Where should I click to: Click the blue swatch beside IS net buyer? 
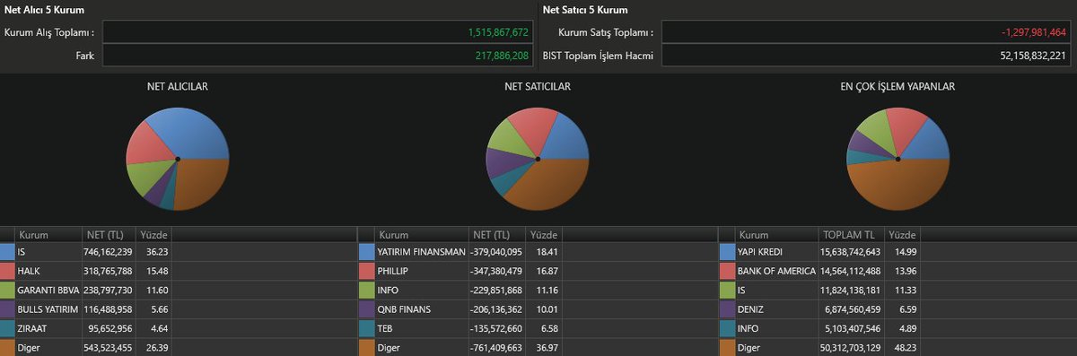[7, 253]
